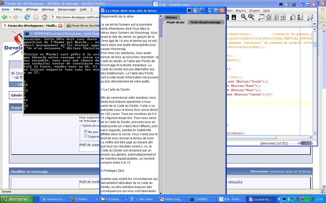326x203 pixels.
Task: Click the unsplit view icon in jEdit
Action: [268, 17]
